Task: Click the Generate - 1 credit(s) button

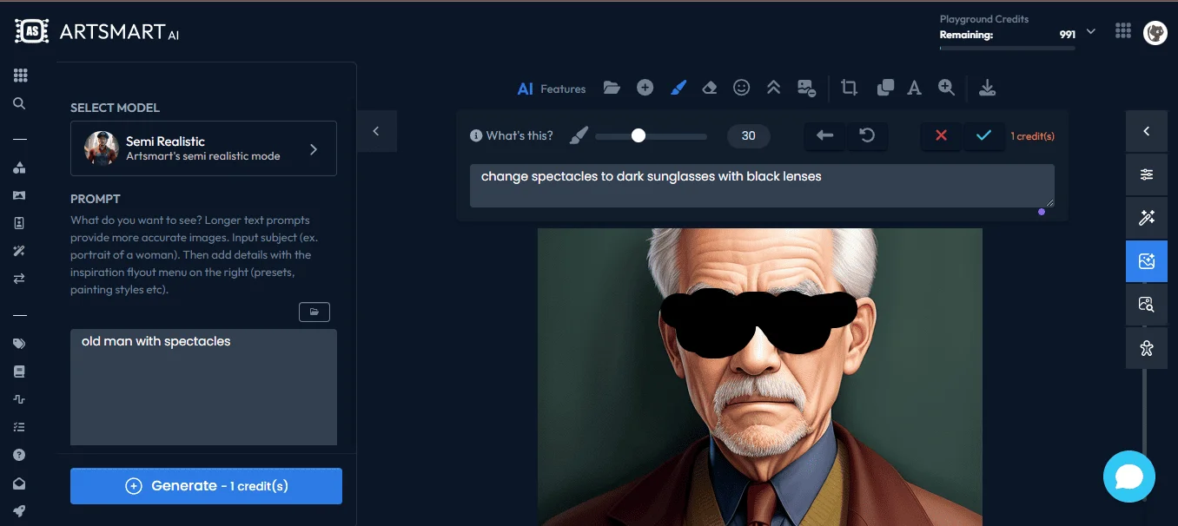Action: (206, 486)
